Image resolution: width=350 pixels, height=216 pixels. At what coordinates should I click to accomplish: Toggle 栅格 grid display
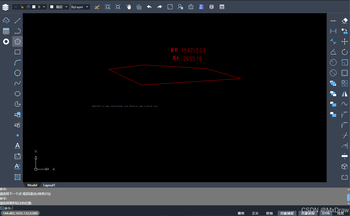coord(241,213)
